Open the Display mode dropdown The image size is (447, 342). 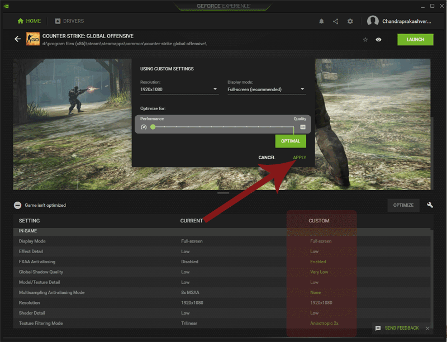[x=267, y=89]
